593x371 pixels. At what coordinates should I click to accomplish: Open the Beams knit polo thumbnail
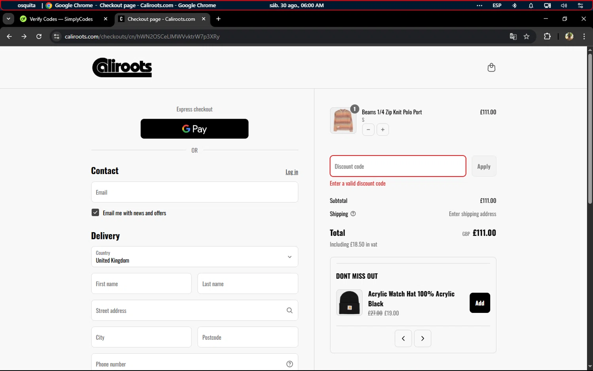[343, 120]
